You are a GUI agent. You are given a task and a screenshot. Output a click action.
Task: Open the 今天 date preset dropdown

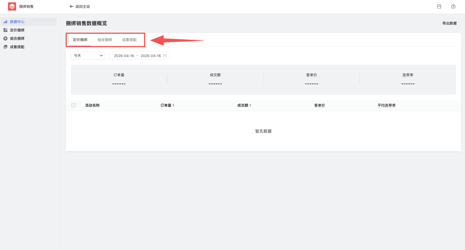tap(88, 56)
